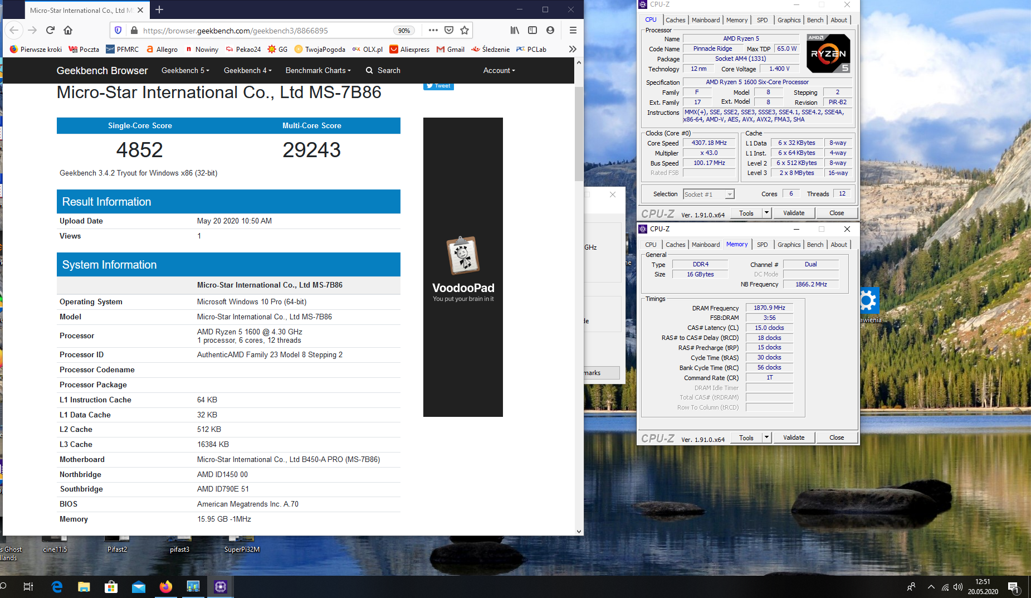Image resolution: width=1031 pixels, height=598 pixels.
Task: Open Task View on taskbar
Action: [28, 587]
